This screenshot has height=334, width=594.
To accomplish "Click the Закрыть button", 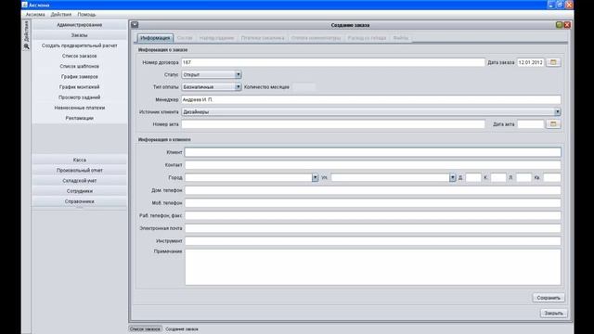I will click(553, 314).
